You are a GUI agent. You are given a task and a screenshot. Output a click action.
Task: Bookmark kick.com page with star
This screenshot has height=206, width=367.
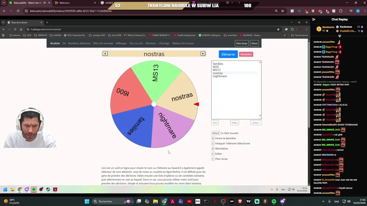click(283, 11)
